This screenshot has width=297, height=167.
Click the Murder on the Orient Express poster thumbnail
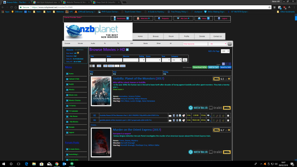(x=101, y=142)
